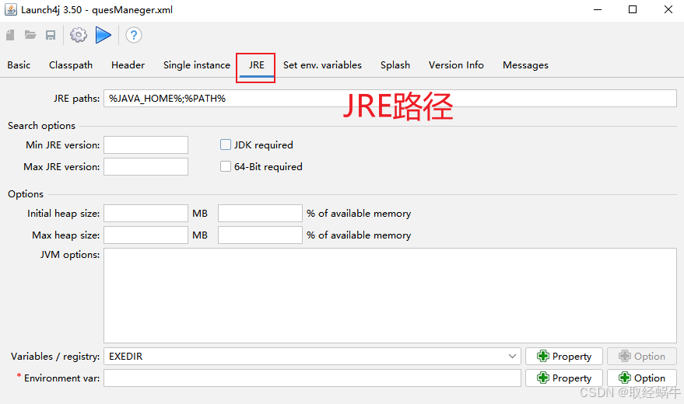Click the Initial heap size MB field

point(146,214)
